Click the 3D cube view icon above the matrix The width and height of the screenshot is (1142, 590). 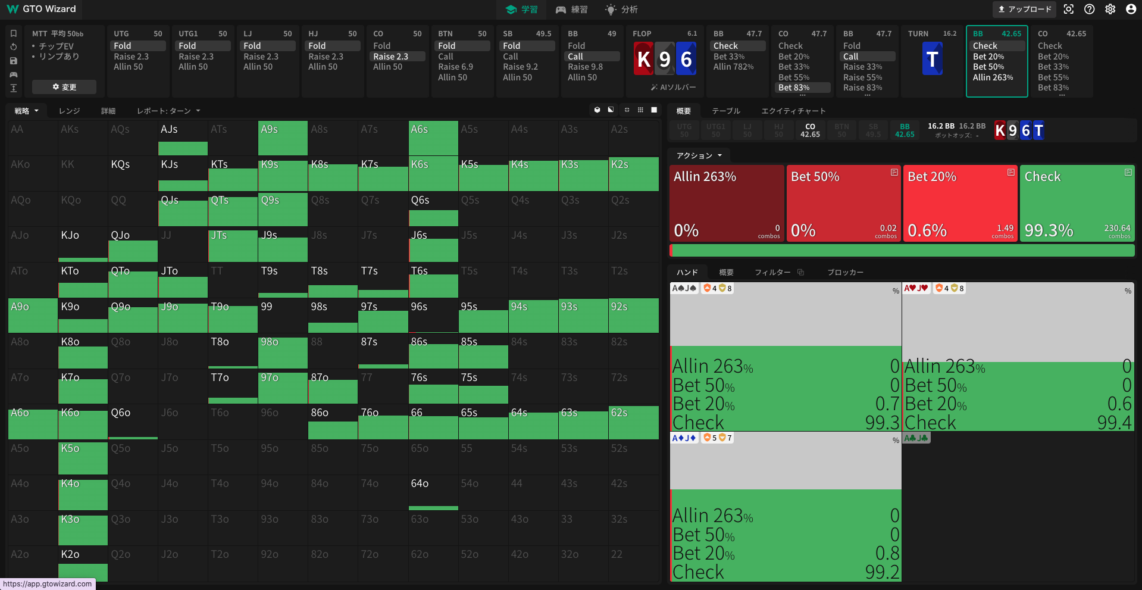pos(597,110)
